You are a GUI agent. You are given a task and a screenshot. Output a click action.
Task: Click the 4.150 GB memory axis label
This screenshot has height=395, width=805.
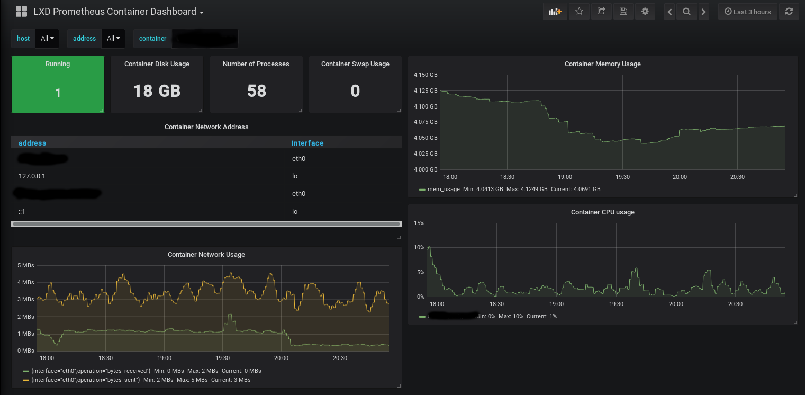(x=426, y=75)
